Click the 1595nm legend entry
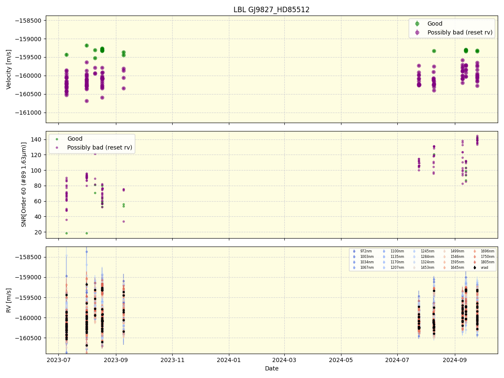 click(454, 262)
